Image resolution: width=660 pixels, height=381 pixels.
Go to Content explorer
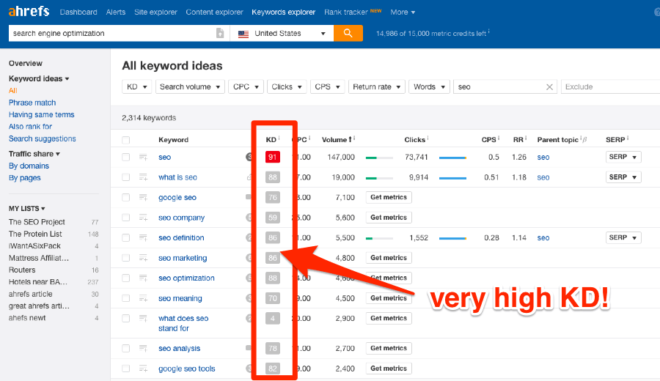[214, 12]
